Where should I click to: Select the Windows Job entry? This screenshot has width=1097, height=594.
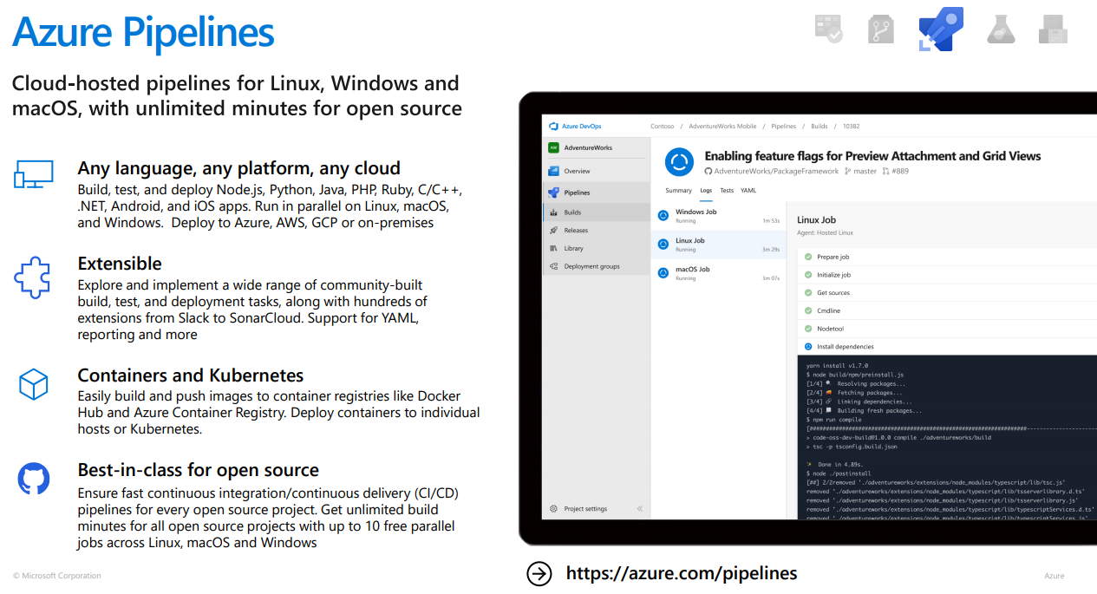[695, 212]
